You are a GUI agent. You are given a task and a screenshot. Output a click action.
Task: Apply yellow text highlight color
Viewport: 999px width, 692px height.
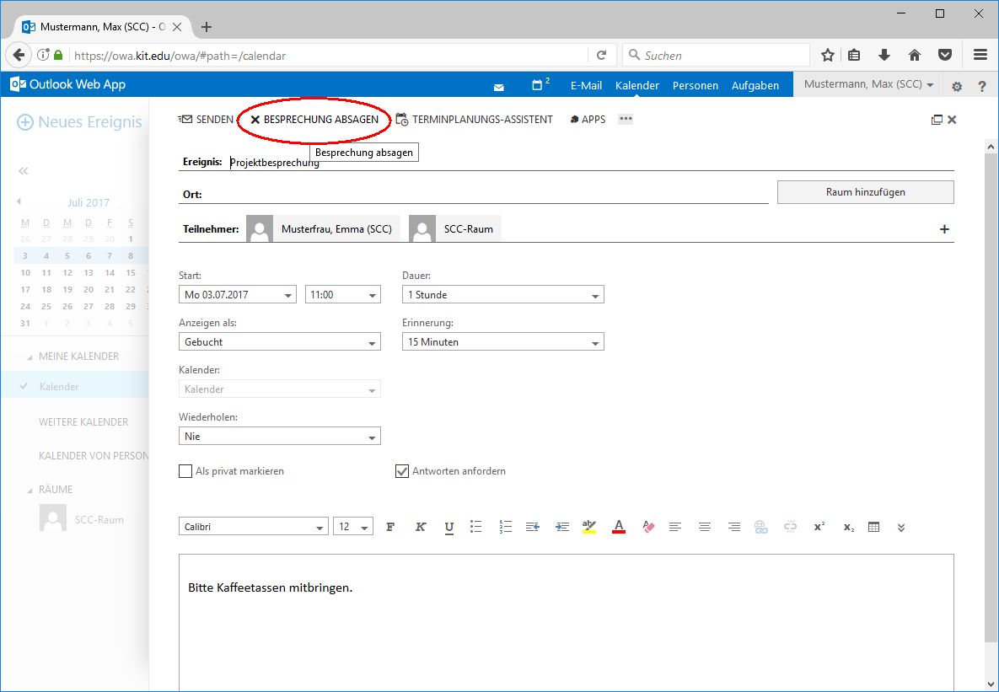588,527
